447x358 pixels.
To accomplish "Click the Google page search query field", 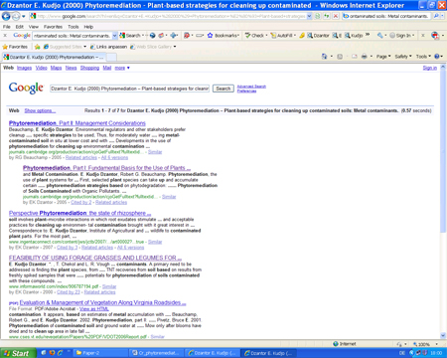I will tap(129, 89).
